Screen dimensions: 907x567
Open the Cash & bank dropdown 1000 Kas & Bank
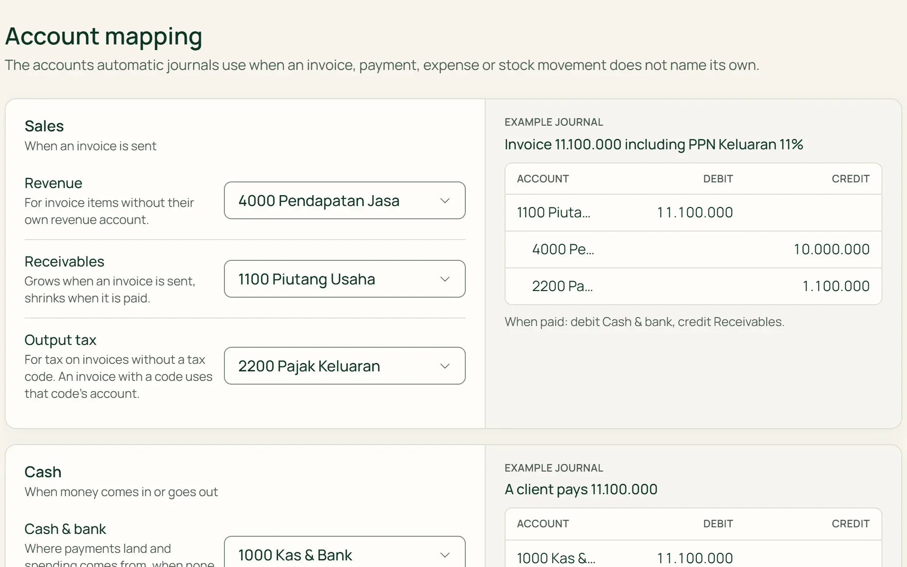(344, 552)
